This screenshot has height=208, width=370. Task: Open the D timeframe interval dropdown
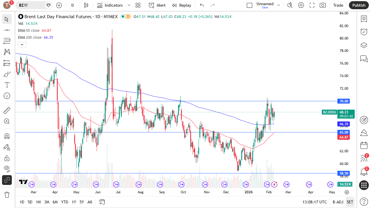72,5
